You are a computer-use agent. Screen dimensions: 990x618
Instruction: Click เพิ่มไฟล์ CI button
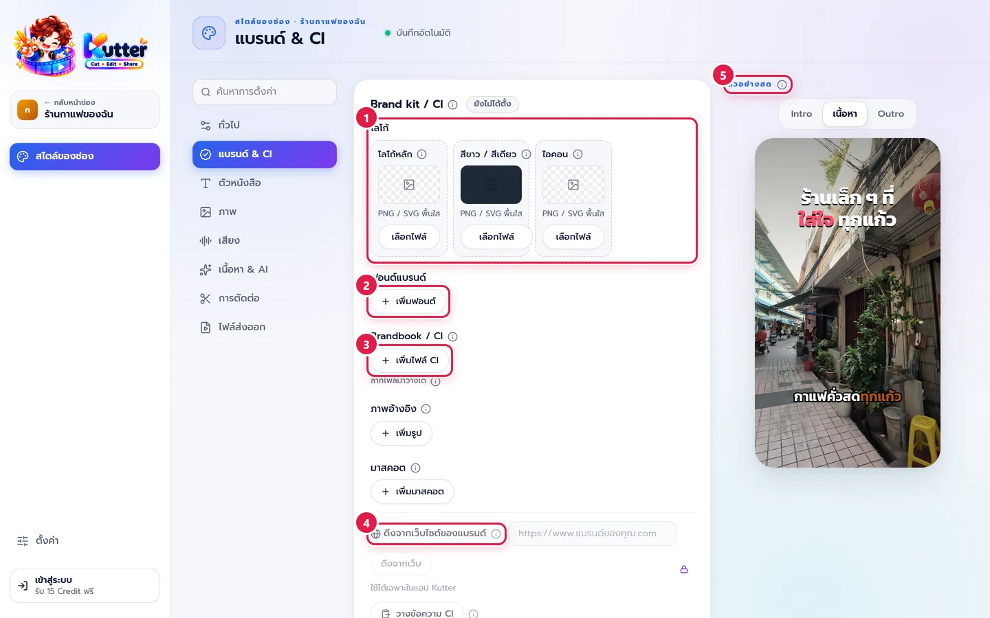click(410, 360)
